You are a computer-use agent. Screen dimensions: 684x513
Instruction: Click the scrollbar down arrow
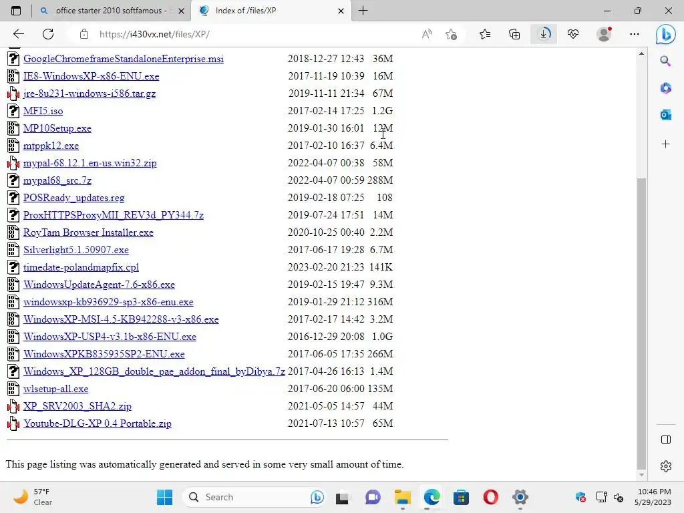pyautogui.click(x=641, y=475)
